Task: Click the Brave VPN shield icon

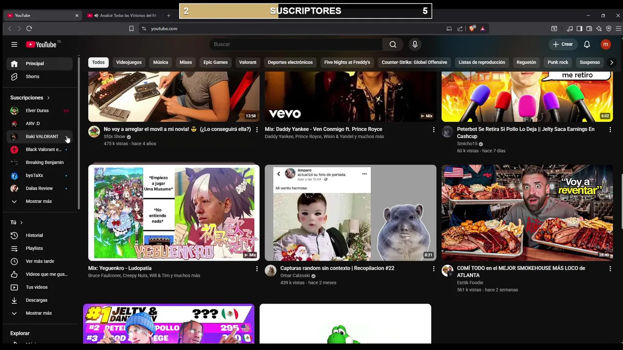Action: point(608,29)
